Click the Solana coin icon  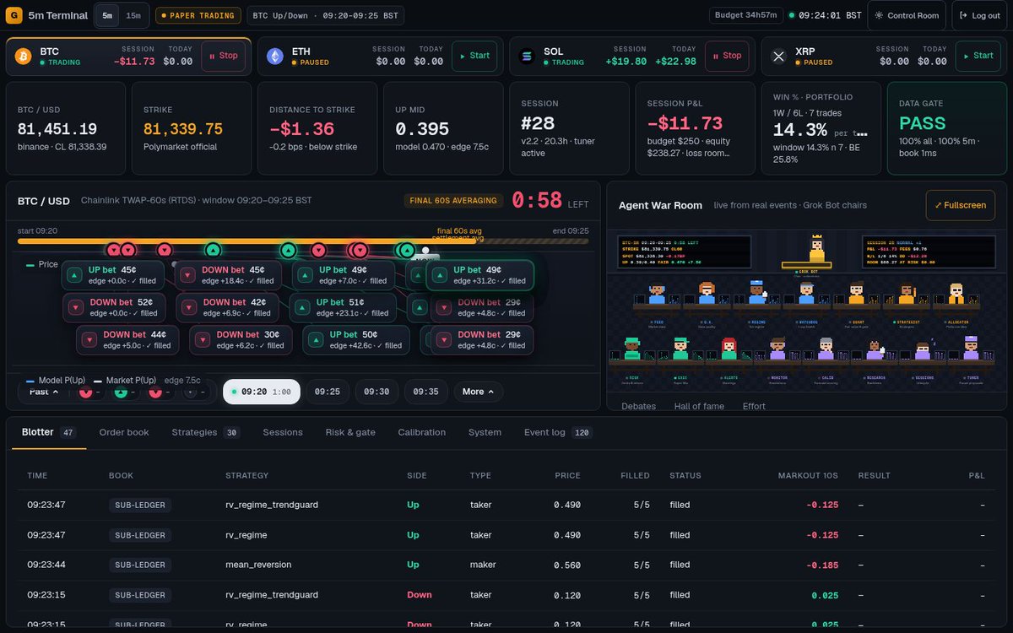[x=528, y=56]
